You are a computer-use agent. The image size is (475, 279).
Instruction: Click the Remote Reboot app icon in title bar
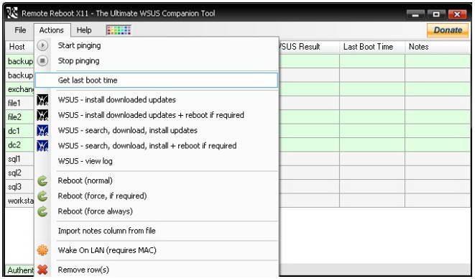click(12, 14)
